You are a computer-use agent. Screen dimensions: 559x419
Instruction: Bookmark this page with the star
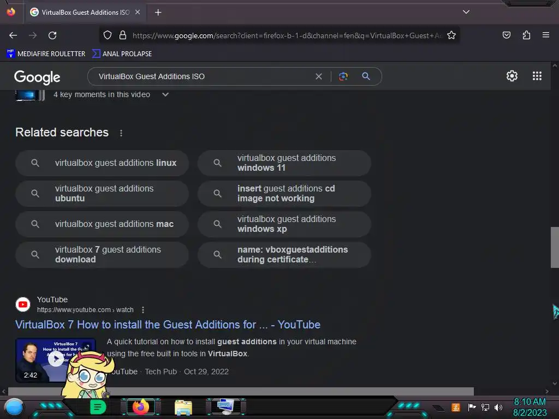451,35
